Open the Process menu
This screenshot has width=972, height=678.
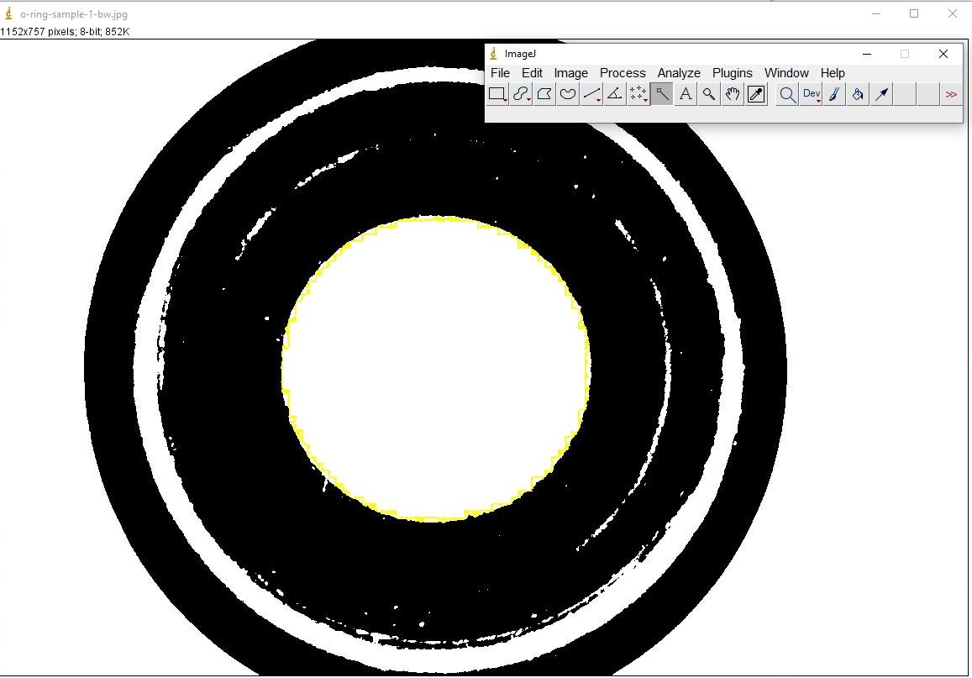pyautogui.click(x=623, y=73)
